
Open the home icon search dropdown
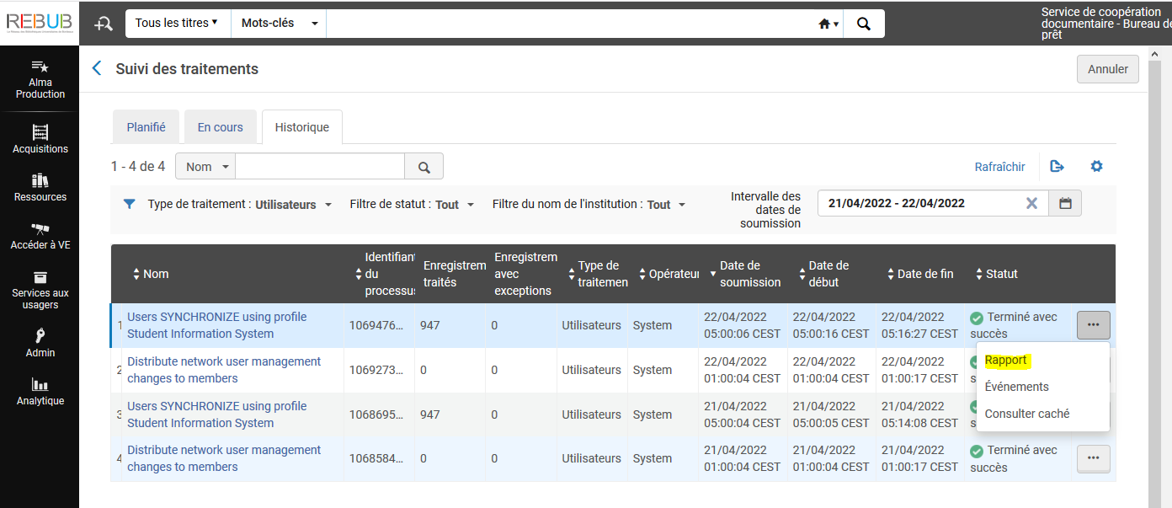[828, 24]
